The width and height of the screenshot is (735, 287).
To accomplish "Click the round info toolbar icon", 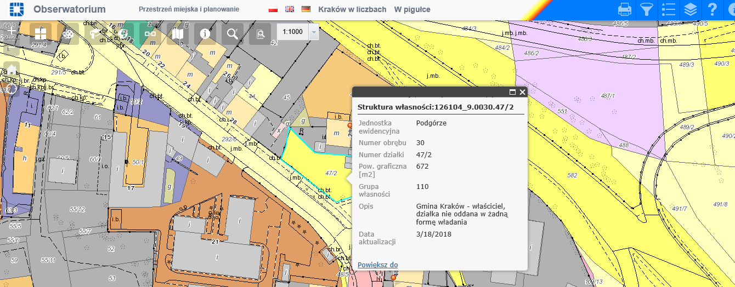I will click(x=205, y=33).
